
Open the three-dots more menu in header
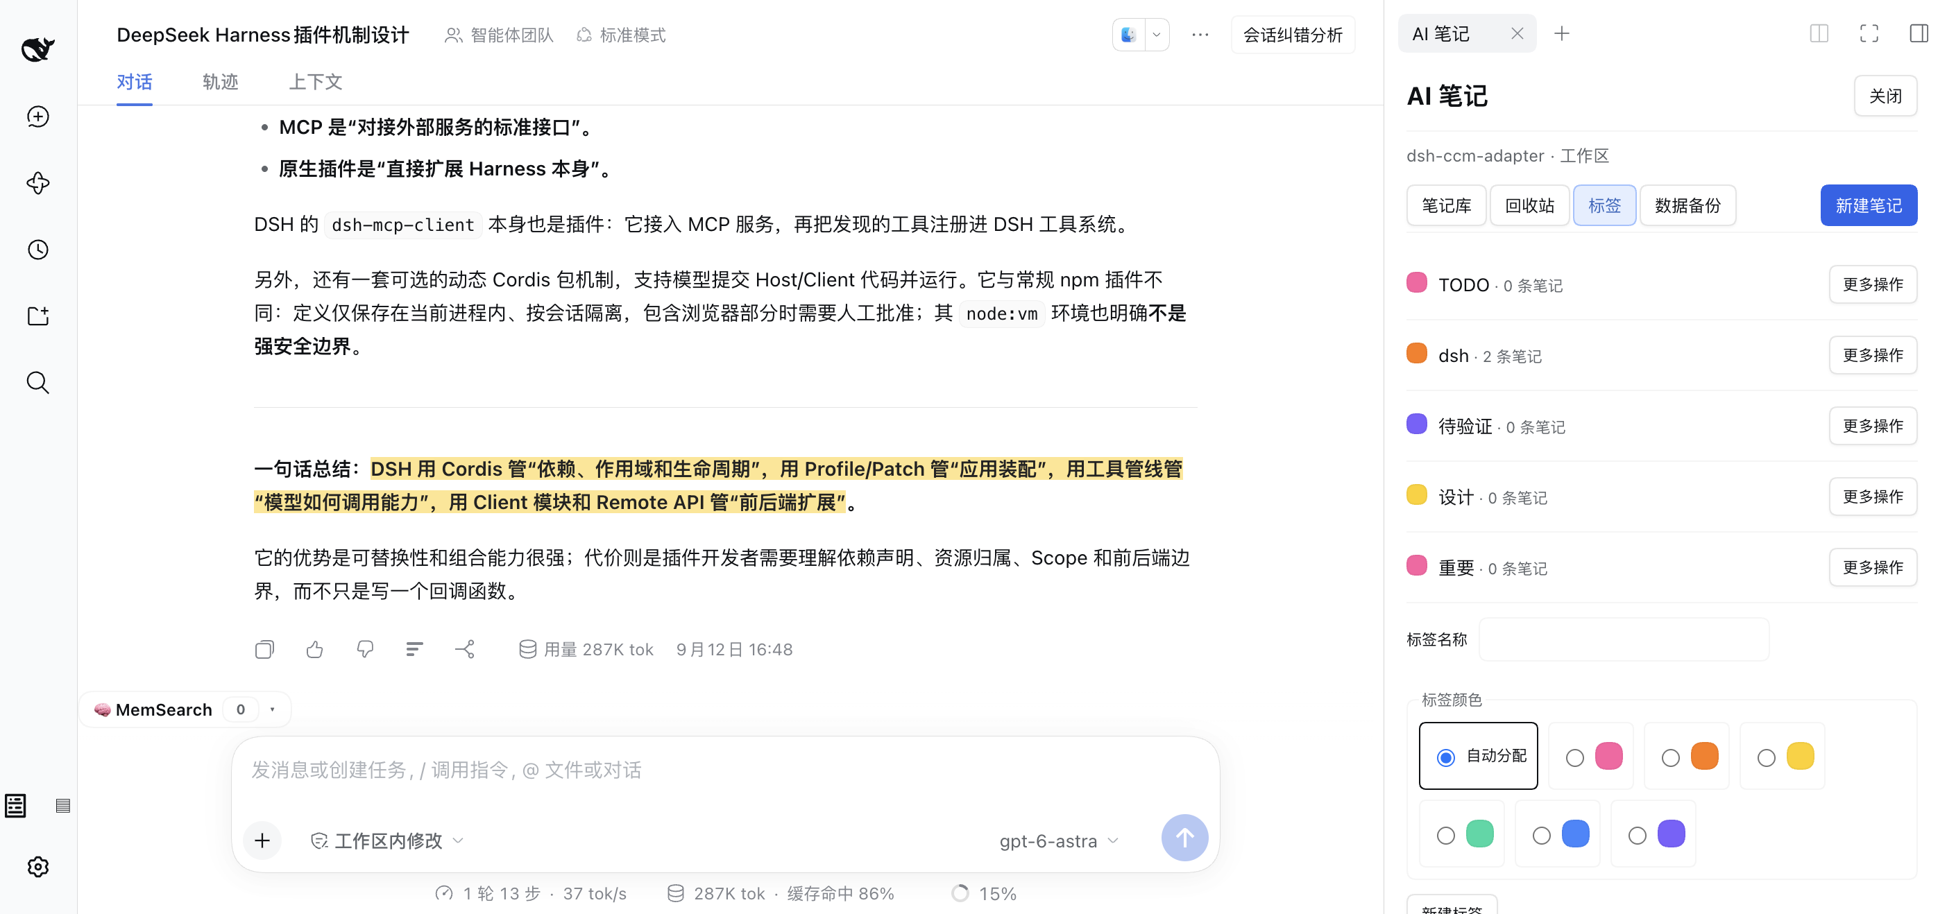[x=1200, y=35]
